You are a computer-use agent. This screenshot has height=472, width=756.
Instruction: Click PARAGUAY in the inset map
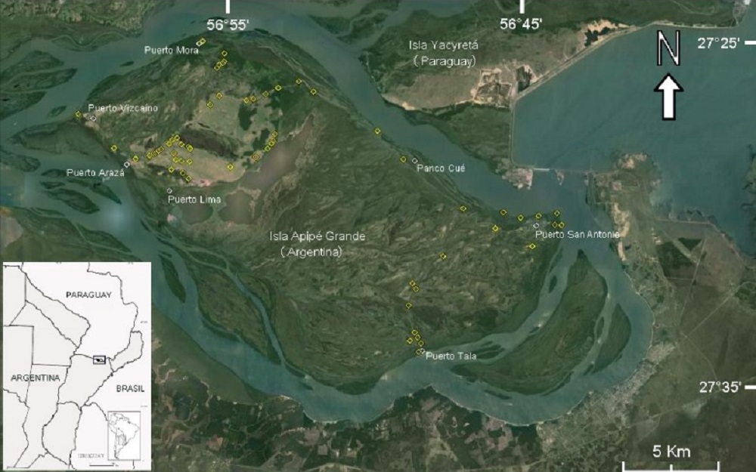click(x=88, y=295)
